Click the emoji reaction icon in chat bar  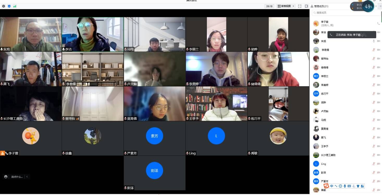click(x=6, y=177)
